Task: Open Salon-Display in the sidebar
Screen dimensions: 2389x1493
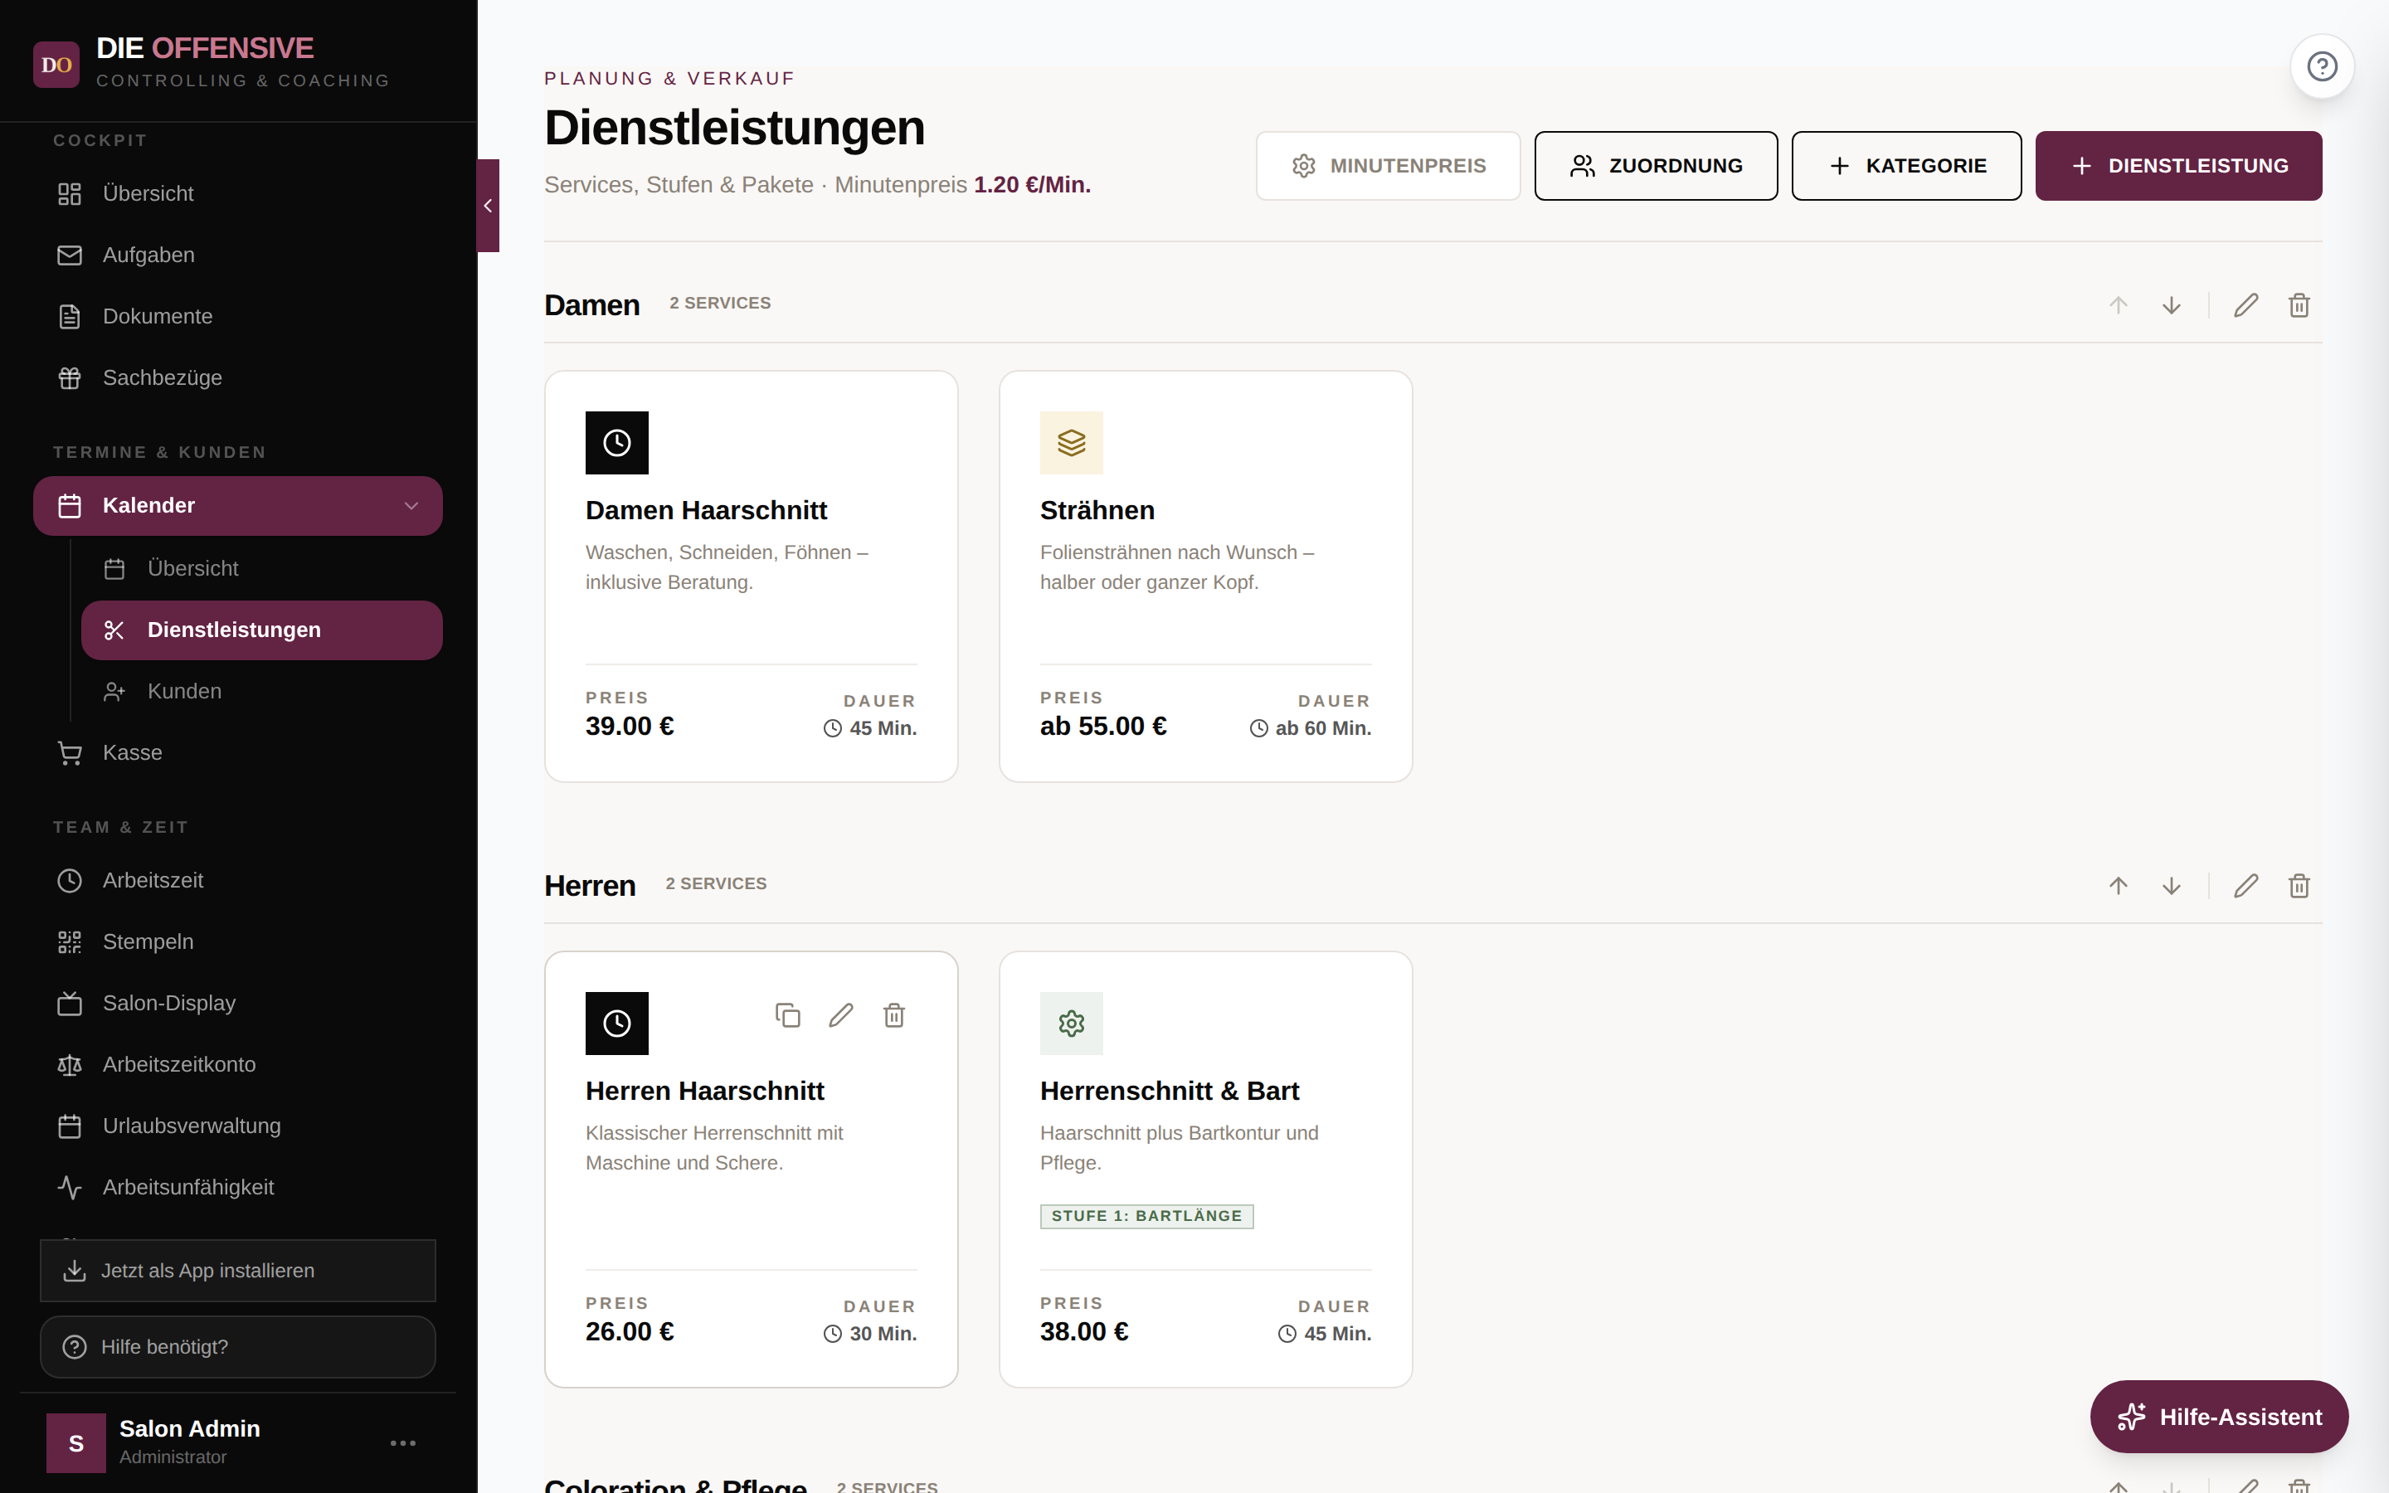Action: click(x=238, y=1004)
